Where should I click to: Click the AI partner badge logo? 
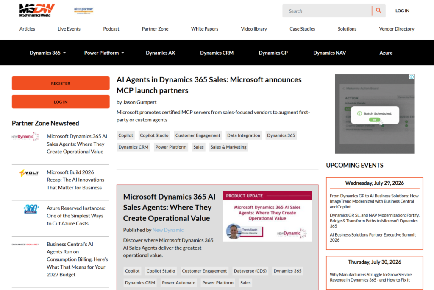(x=83, y=11)
